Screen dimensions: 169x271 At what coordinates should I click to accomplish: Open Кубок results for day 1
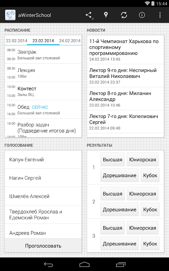[x=150, y=175]
